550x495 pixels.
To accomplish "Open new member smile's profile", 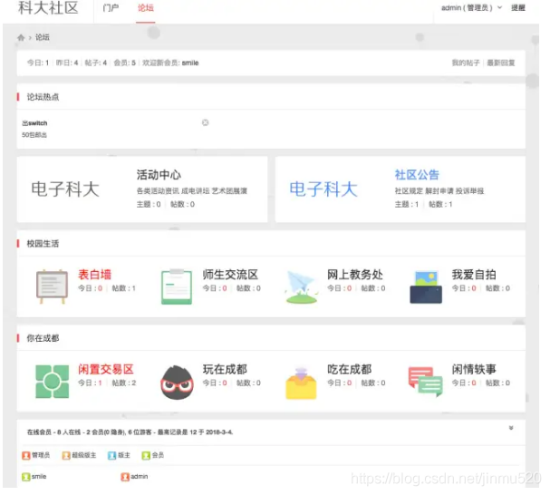I will click(190, 63).
